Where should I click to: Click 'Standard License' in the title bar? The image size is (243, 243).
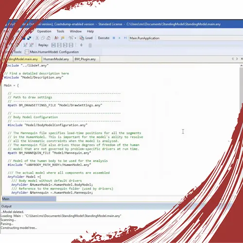click(110, 24)
